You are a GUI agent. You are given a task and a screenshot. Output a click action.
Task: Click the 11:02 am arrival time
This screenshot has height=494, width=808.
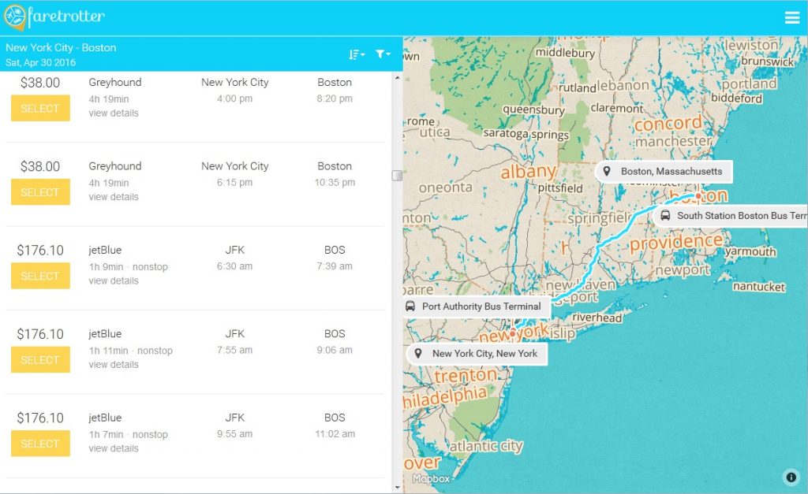[x=335, y=434]
